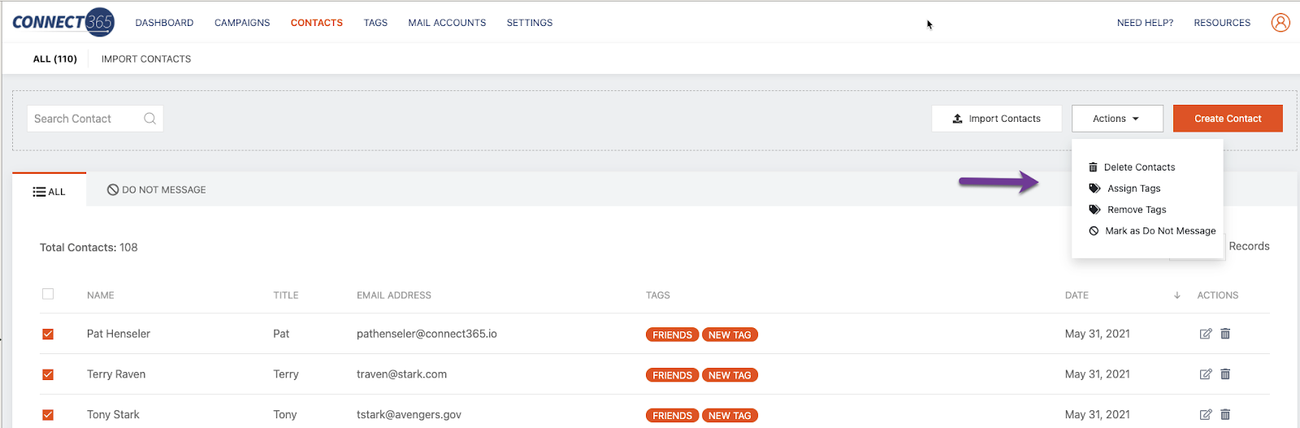Open edit icon for Terry Raven
1300x428 pixels.
[1206, 374]
